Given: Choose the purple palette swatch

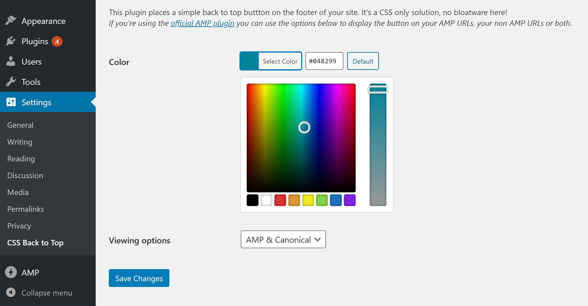Looking at the screenshot, I should pos(349,200).
